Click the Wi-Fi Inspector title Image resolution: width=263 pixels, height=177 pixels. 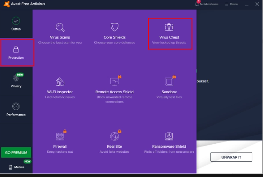coord(60,92)
